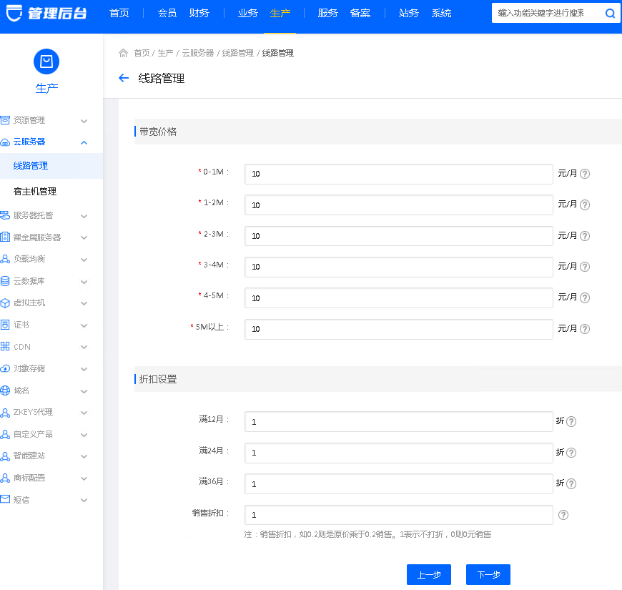Open 业务 top navigation item

click(x=247, y=13)
